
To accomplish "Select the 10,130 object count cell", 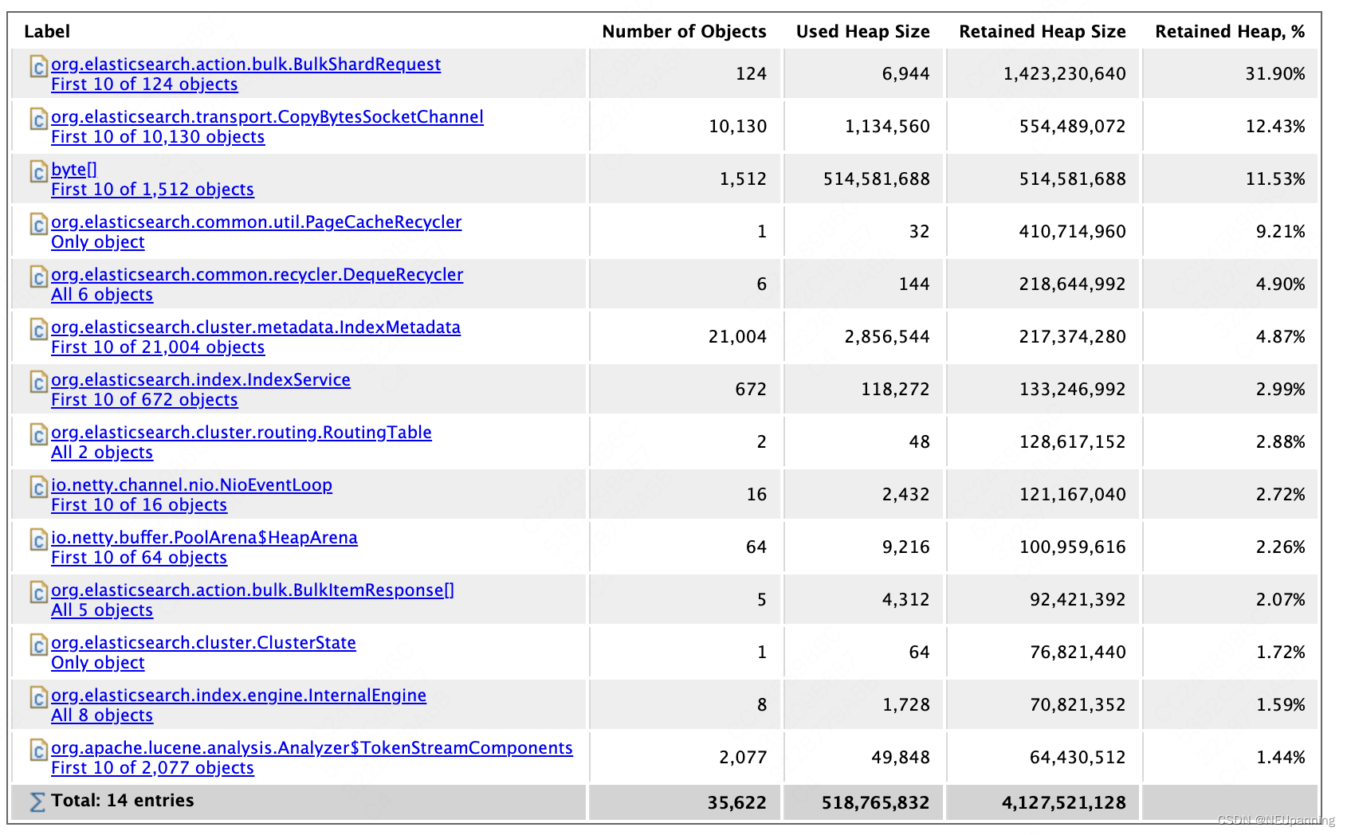I will [738, 127].
